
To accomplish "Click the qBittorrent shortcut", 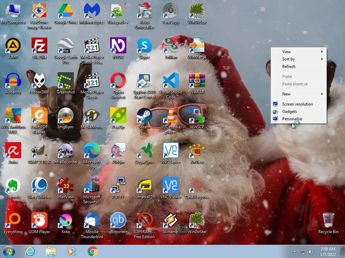I will (118, 223).
